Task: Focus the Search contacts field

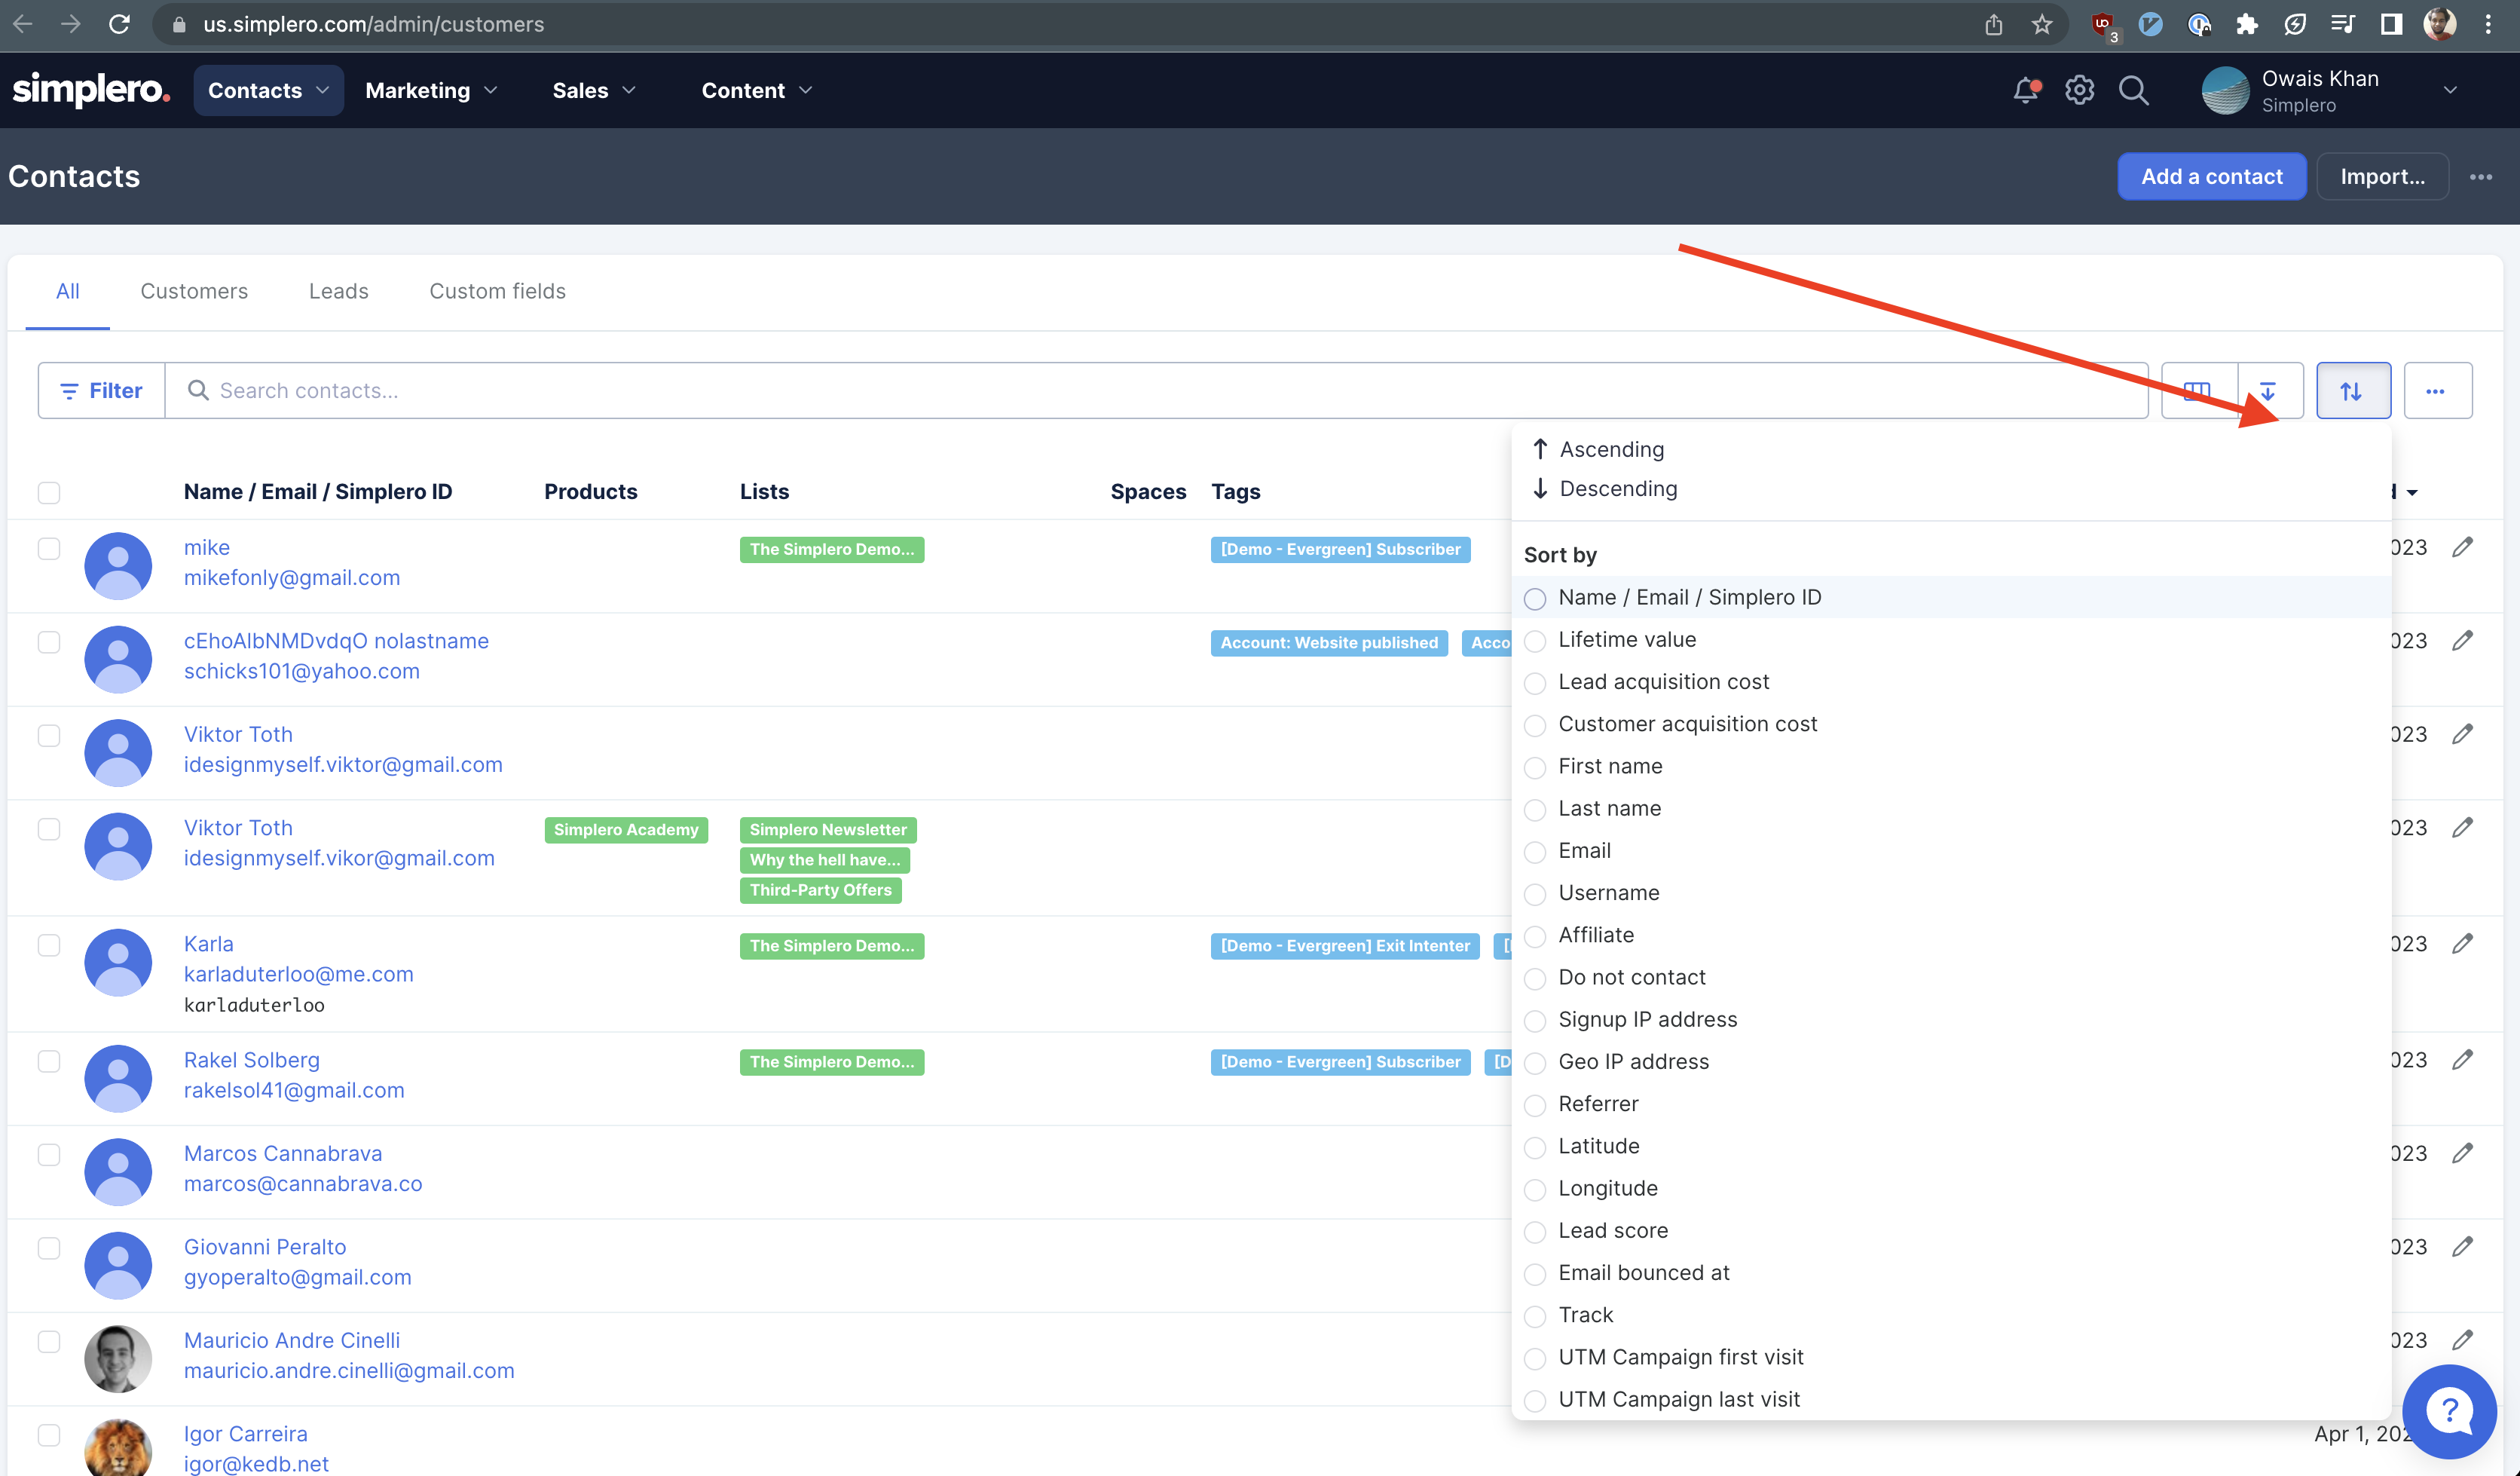Action: tap(1156, 391)
